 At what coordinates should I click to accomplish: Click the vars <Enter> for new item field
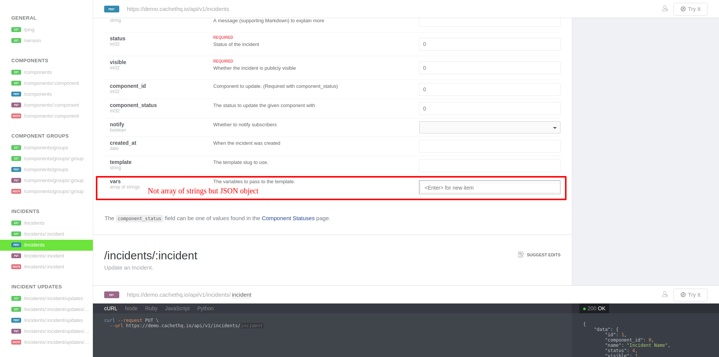point(489,187)
